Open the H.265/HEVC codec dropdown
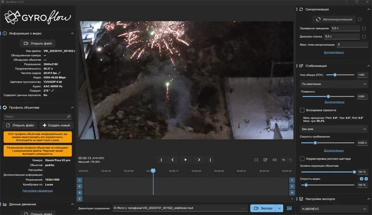The image size is (372, 215). pyautogui.click(x=334, y=209)
